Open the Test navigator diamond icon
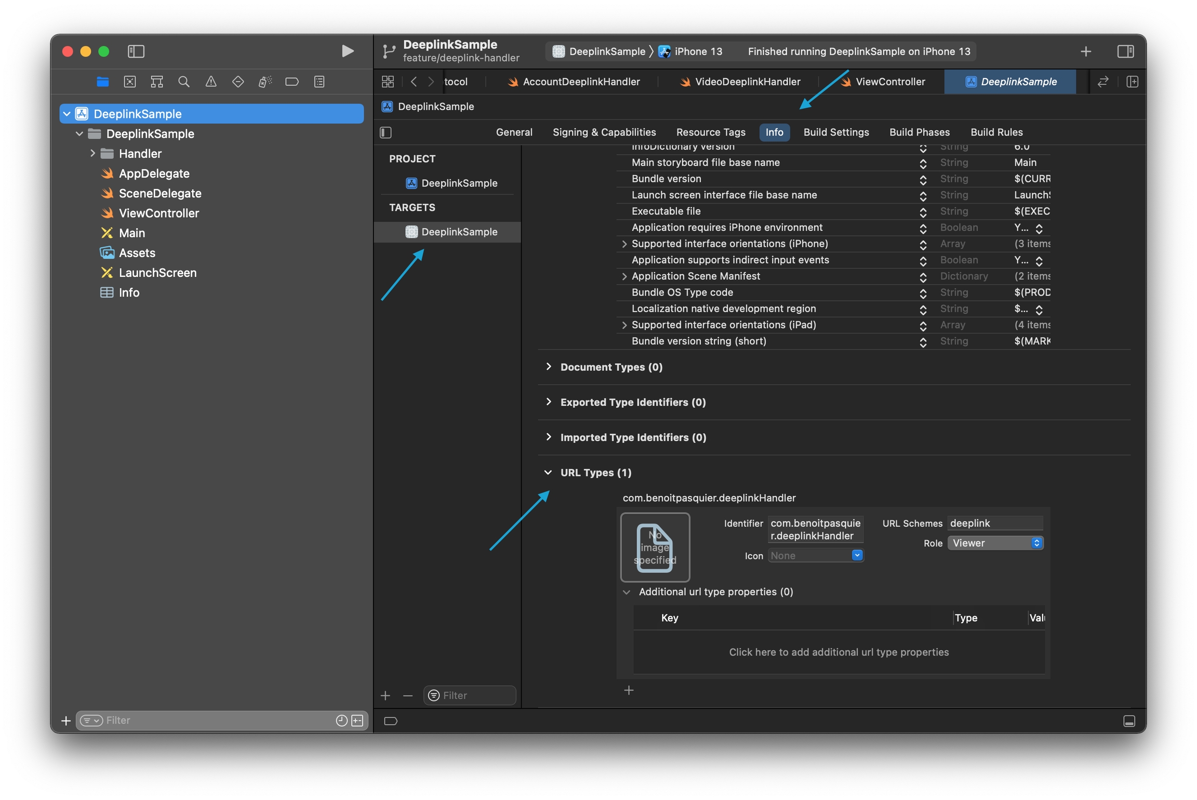Viewport: 1197px width, 800px height. pos(237,82)
